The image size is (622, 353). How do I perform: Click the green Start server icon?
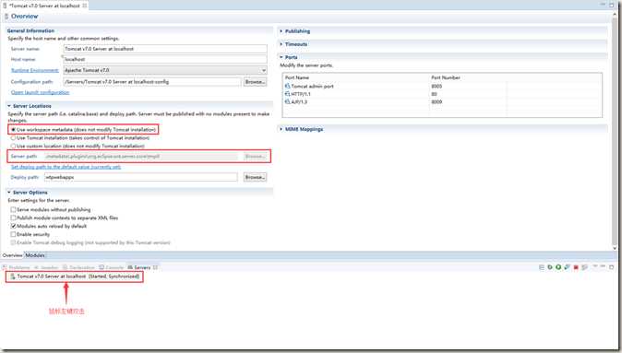[x=558, y=267]
